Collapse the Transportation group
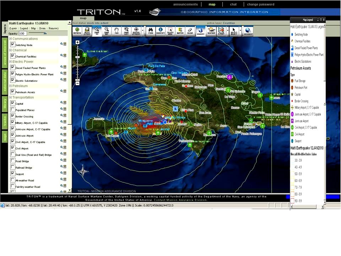The height and width of the screenshot is (256, 341). coord(10,97)
